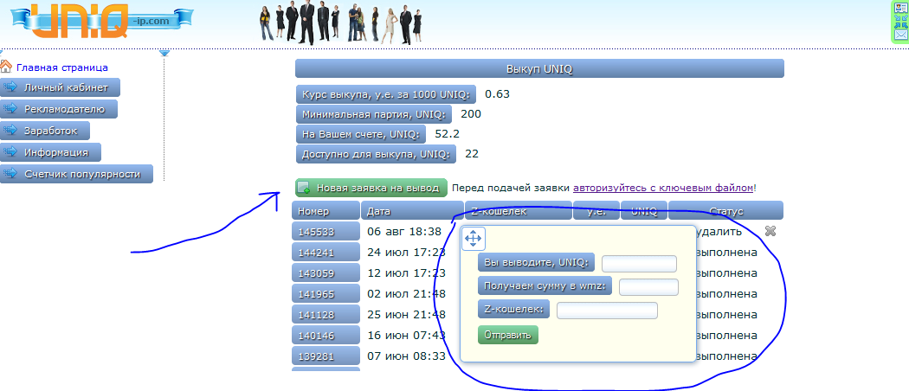
Task: Open the Счетчик популярности menu
Action: click(76, 174)
